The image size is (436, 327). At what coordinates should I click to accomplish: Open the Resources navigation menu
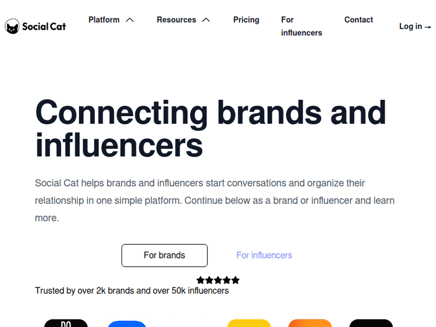tap(176, 20)
